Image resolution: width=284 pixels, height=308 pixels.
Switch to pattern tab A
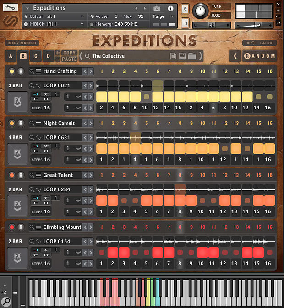[11, 56]
